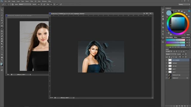This screenshot has width=191, height=107.
Task: Select the Move tool
Action: pos(2,10)
